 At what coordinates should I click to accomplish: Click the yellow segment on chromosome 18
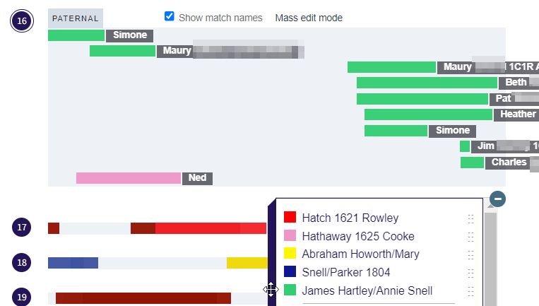click(247, 263)
